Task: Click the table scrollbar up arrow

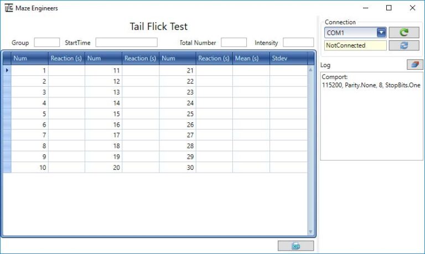Action: 310,70
